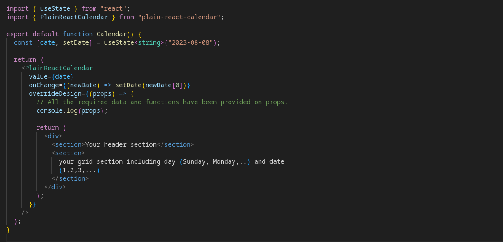This screenshot has height=242, width=503.
Task: Click the "react" string in first import
Action: tap(114, 8)
